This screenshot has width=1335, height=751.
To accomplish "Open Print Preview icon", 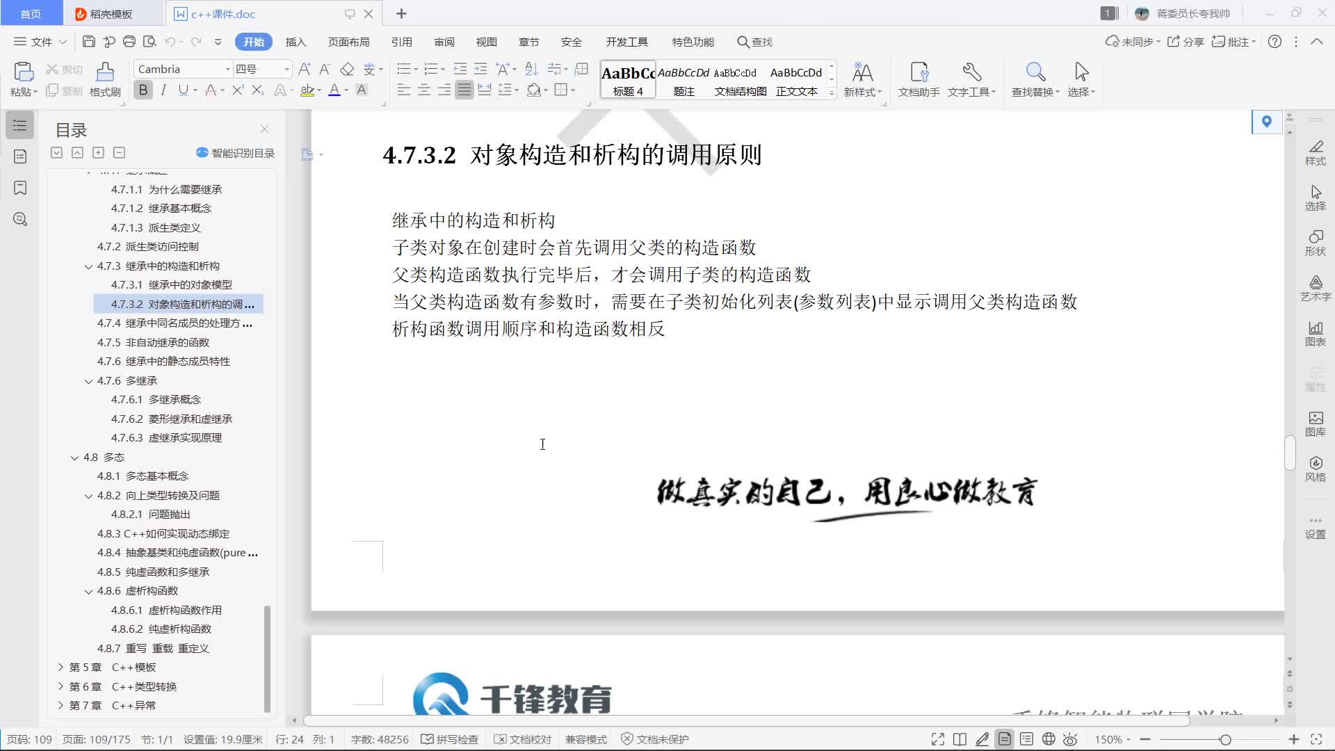I will click(x=149, y=42).
